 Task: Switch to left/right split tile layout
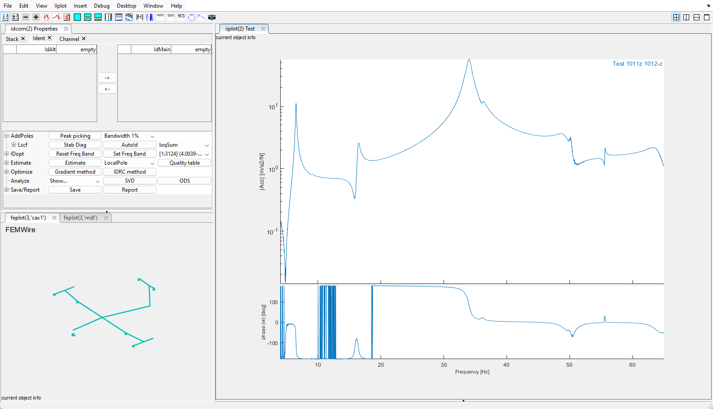(x=686, y=17)
